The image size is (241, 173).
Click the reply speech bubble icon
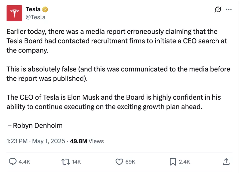click(13, 162)
